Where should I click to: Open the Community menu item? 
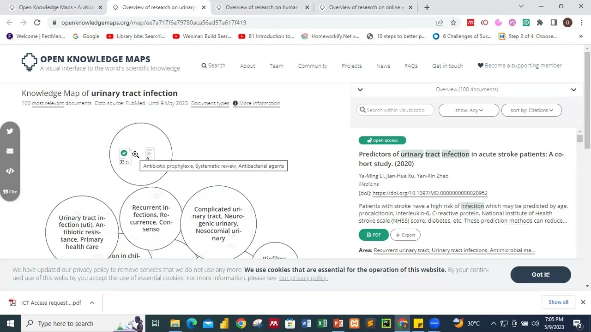(x=313, y=66)
